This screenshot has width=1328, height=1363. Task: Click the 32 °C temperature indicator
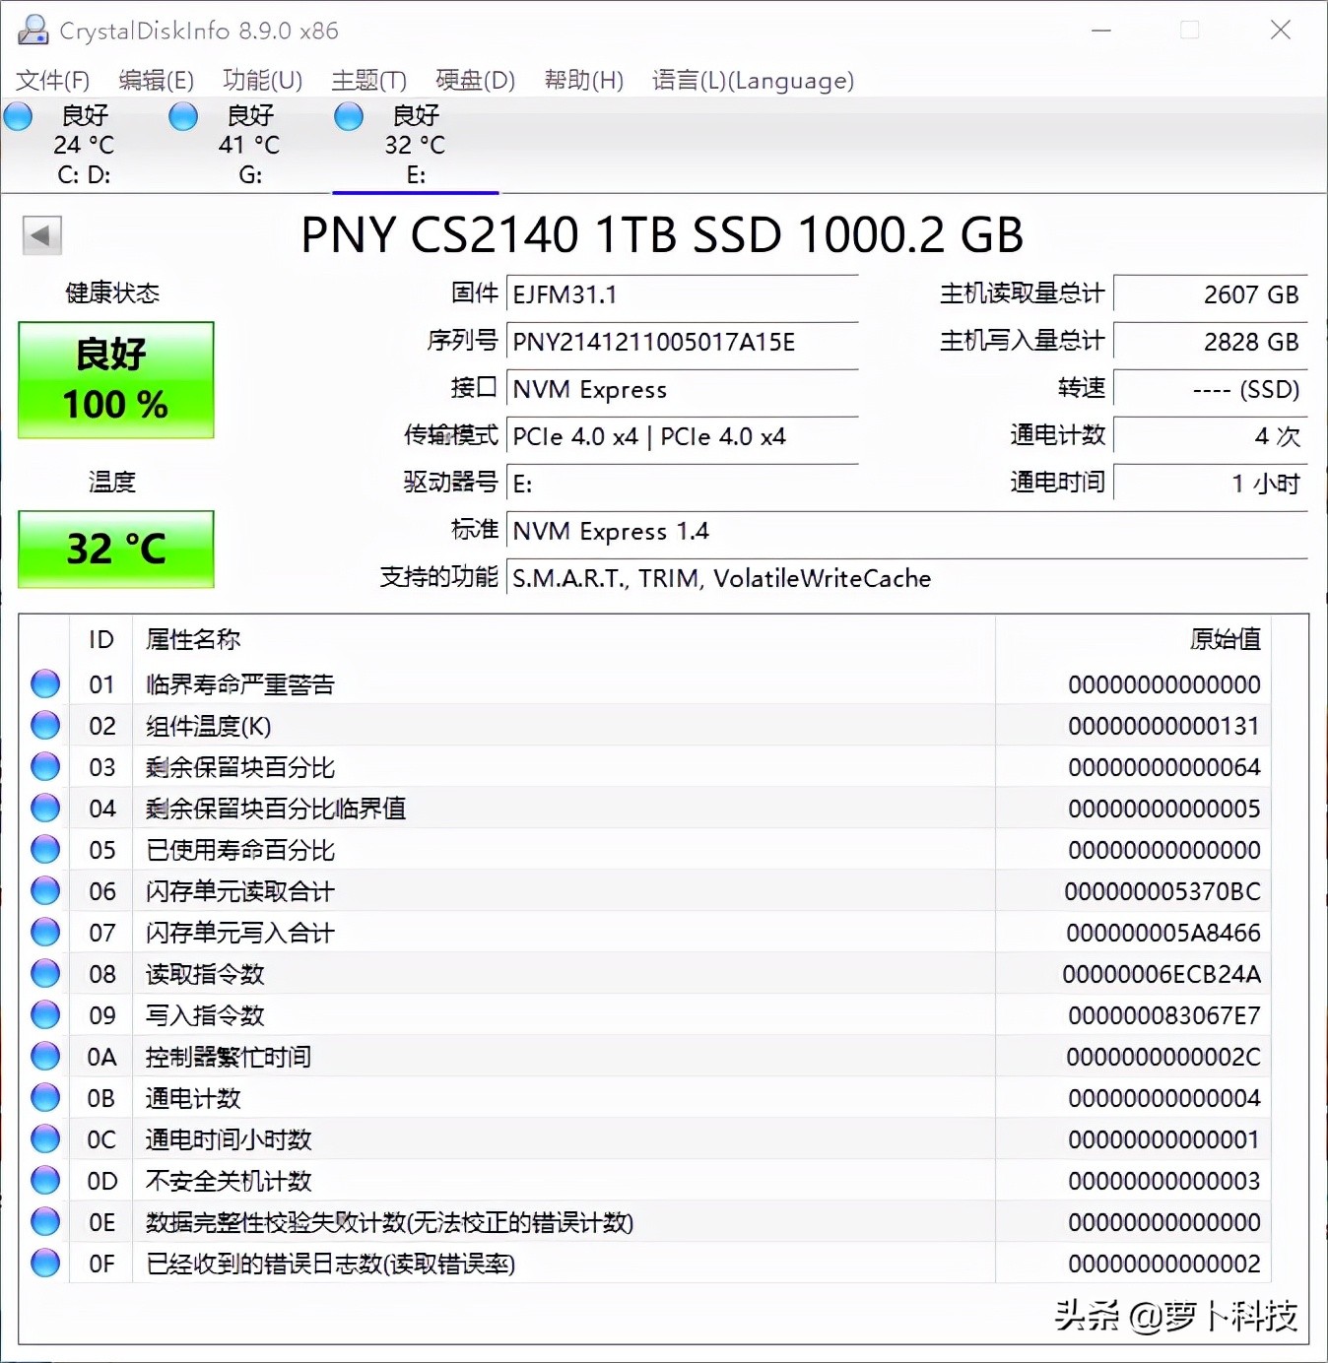pyautogui.click(x=115, y=549)
